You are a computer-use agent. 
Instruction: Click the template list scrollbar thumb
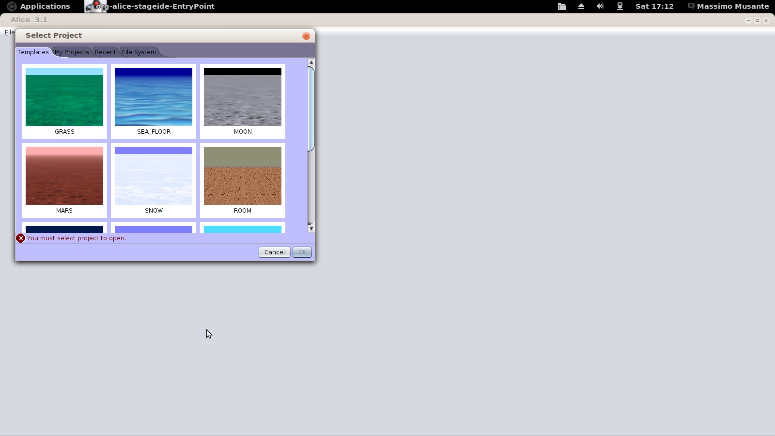click(311, 109)
